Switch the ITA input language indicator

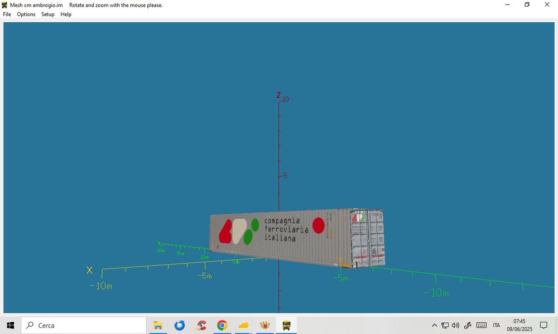tap(497, 325)
